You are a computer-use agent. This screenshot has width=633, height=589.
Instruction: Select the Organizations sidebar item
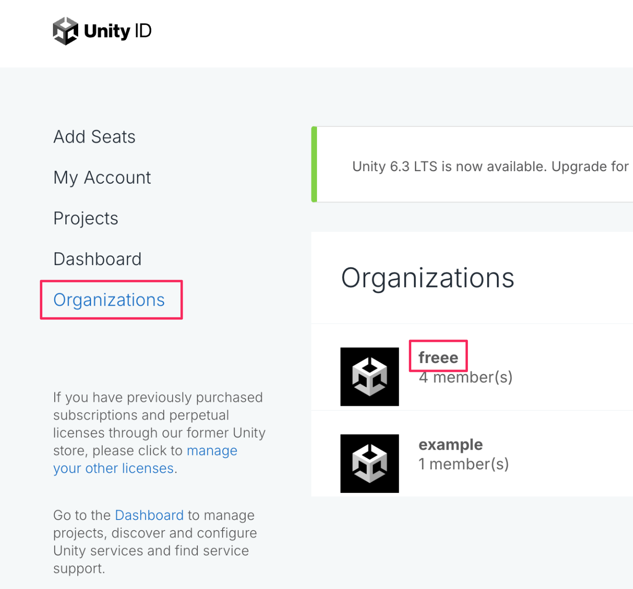(x=109, y=300)
